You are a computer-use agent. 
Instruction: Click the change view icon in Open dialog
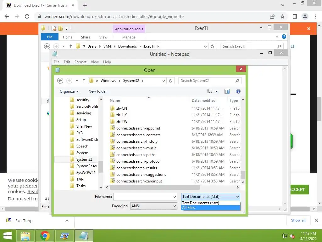coord(209,91)
